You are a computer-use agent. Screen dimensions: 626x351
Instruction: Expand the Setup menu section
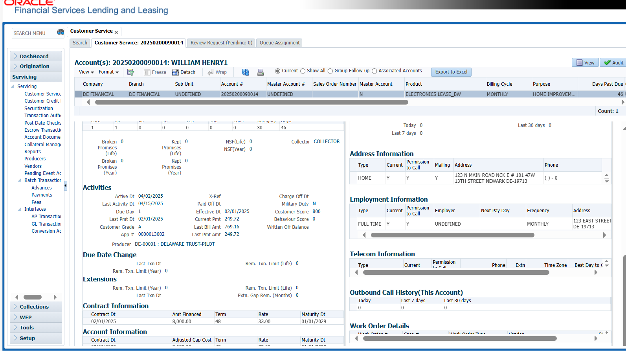[15, 338]
